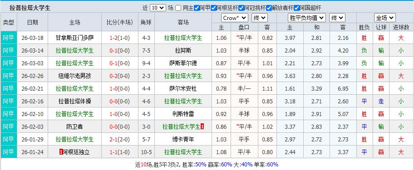This screenshot has width=414, height=170.
Task: Open team 拉努斯
Action: point(183,51)
